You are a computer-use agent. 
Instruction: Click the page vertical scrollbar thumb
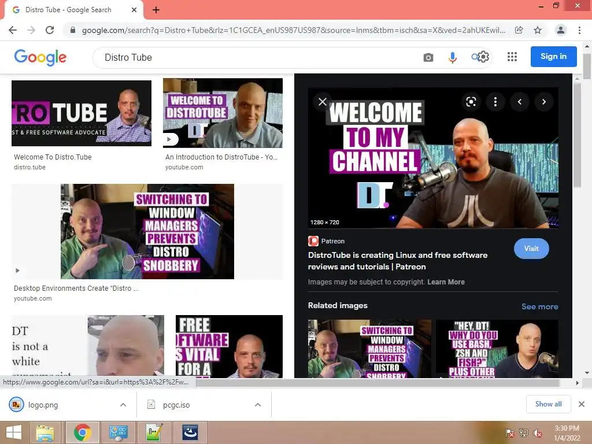[x=587, y=66]
